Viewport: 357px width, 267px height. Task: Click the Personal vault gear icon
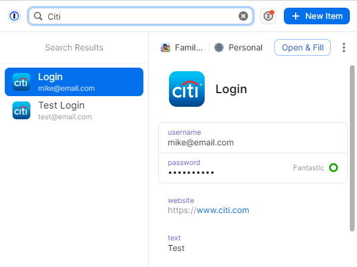pyautogui.click(x=219, y=47)
